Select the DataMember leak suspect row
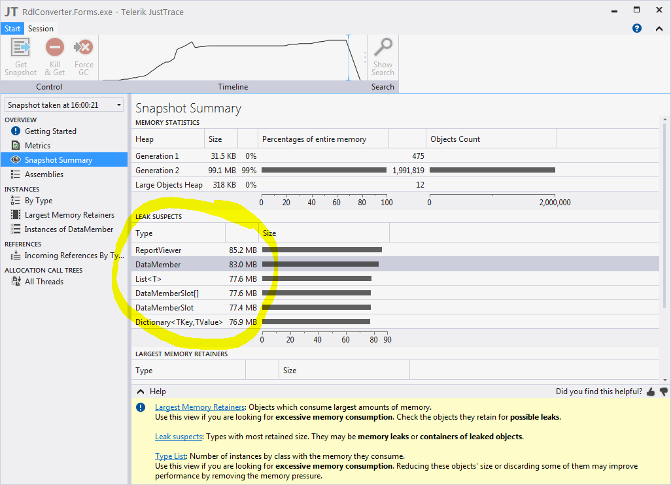The width and height of the screenshot is (671, 485). coord(396,264)
